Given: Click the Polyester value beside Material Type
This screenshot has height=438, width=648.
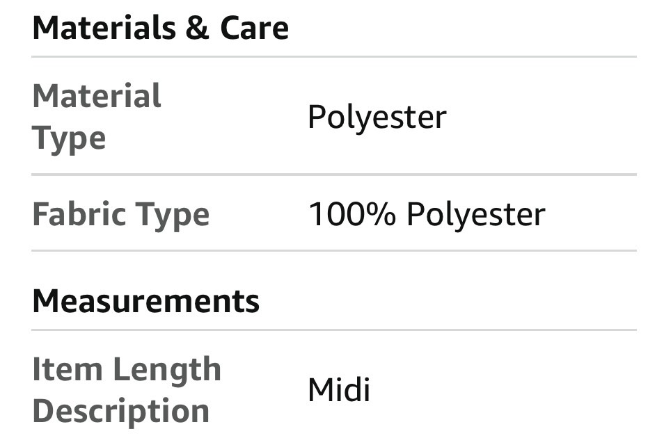Looking at the screenshot, I should (x=377, y=117).
